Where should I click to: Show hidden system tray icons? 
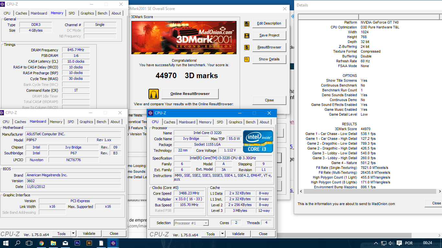[x=376, y=243]
